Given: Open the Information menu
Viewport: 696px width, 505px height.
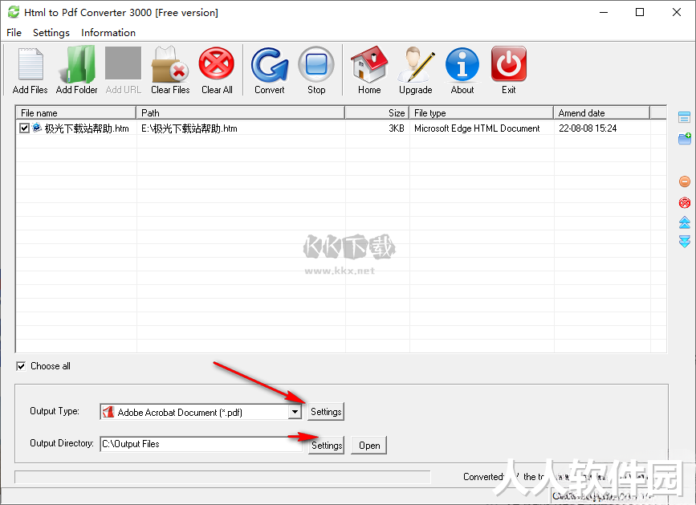Looking at the screenshot, I should (x=108, y=32).
